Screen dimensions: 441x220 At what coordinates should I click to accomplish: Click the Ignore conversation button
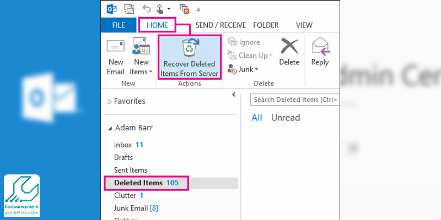(x=244, y=42)
